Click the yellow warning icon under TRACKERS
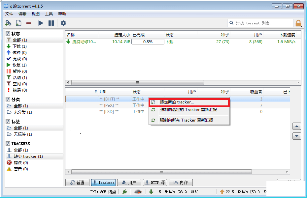This screenshot has width=307, height=198. (x=9, y=169)
